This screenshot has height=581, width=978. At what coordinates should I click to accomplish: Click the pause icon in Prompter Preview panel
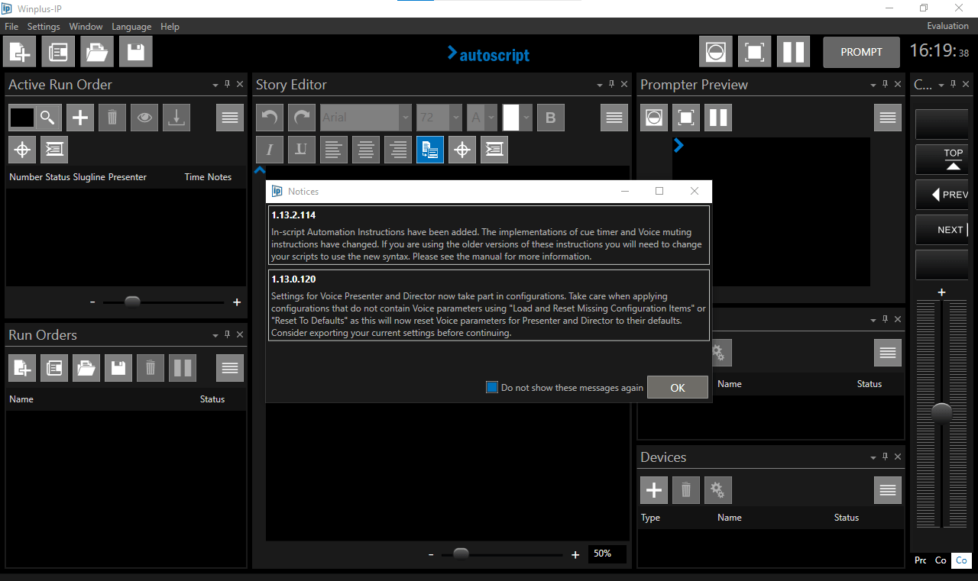[x=718, y=118]
